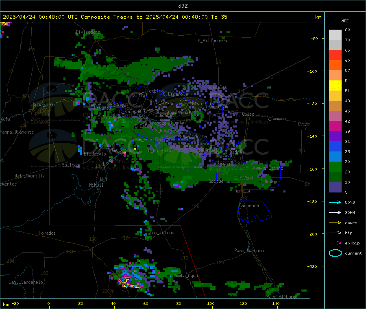Viewport: 366px width, 309px height.
Task: Click the 30 dBZ green legend swatch
Action: (x=335, y=167)
